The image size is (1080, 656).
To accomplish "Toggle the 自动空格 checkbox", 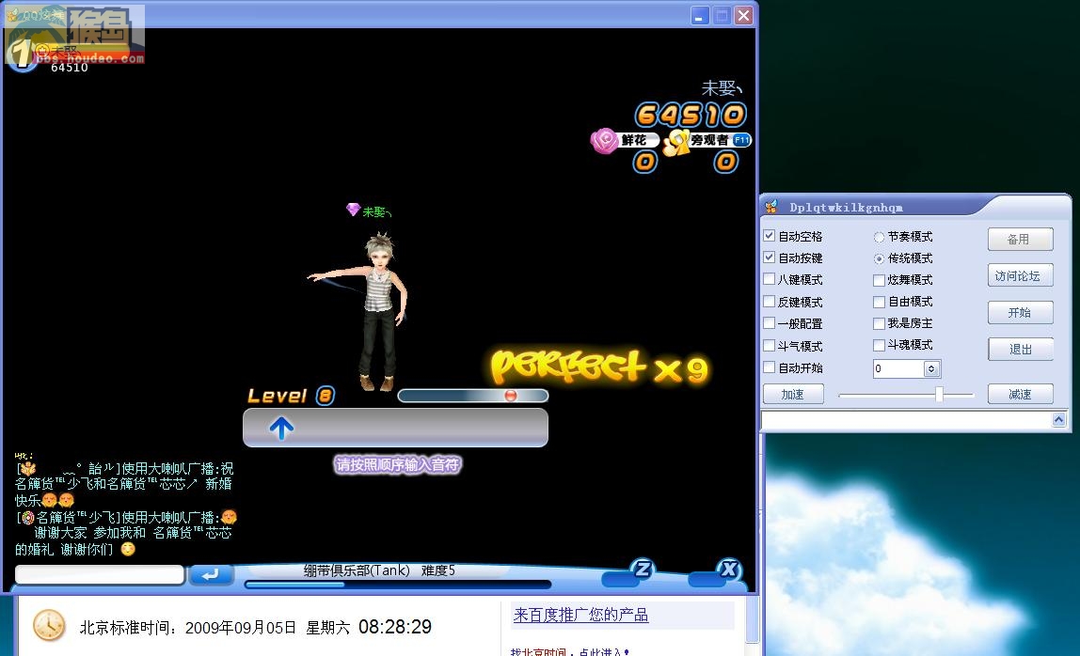I will [x=770, y=235].
